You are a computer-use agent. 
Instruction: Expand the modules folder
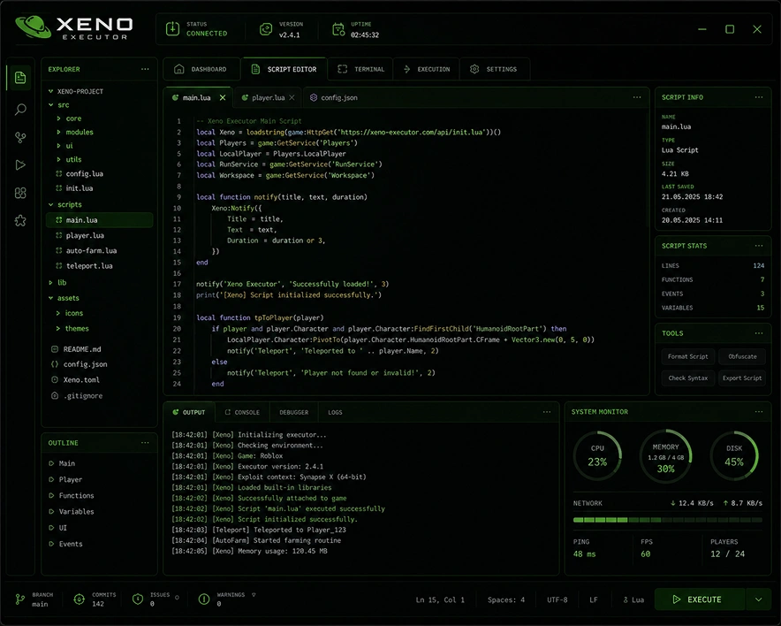tap(59, 132)
